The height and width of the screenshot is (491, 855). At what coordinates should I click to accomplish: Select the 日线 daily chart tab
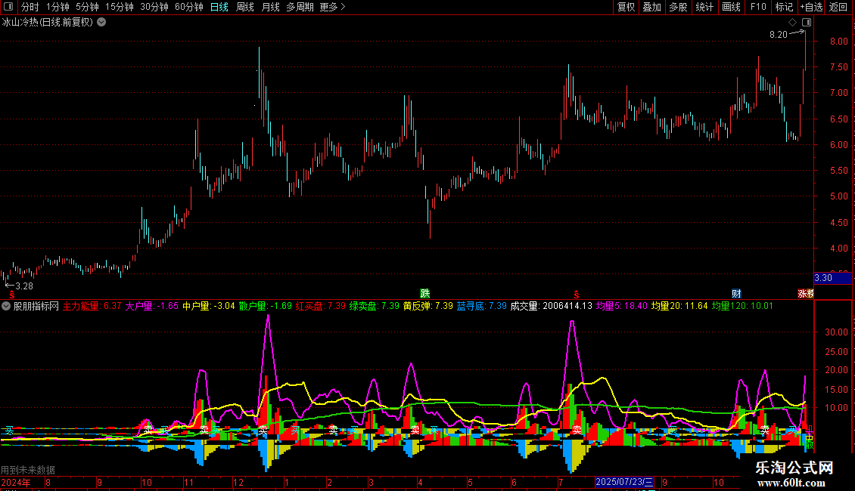[x=219, y=7]
